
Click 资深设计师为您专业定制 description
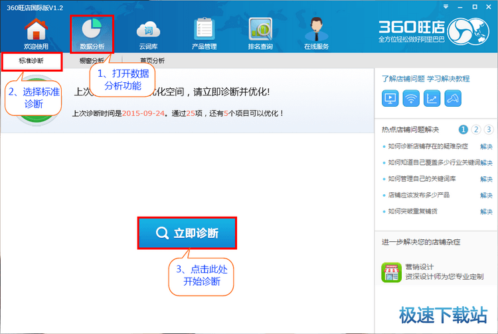(444, 276)
